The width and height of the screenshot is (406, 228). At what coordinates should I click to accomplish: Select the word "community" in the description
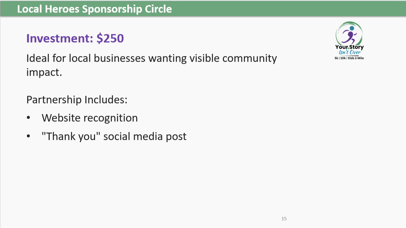pos(249,59)
